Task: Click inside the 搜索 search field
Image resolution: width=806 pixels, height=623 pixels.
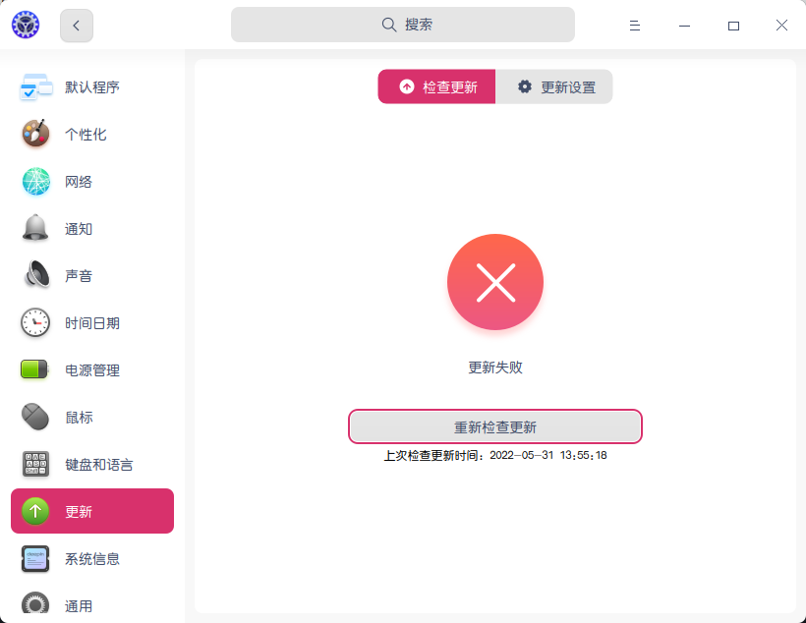Action: point(403,24)
